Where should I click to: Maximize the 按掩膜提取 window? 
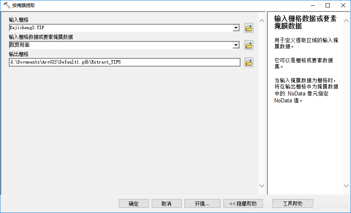328,5
